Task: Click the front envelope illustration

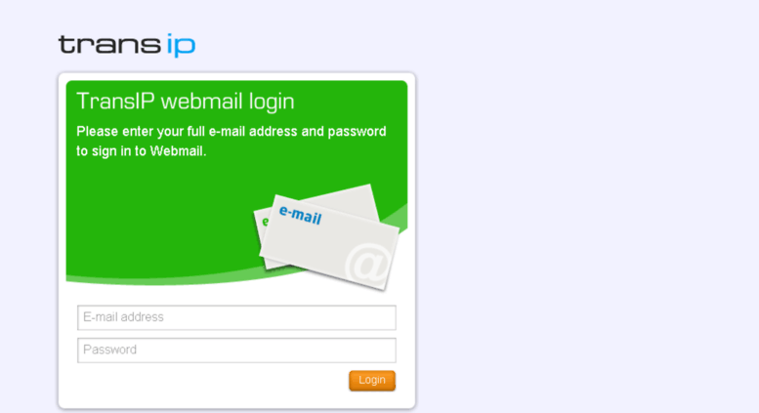Action: click(x=330, y=243)
